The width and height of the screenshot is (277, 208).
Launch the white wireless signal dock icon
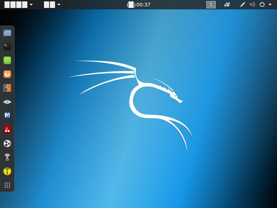(7, 157)
